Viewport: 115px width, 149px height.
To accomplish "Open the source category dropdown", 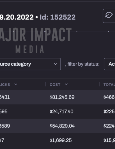I will click(30, 64).
